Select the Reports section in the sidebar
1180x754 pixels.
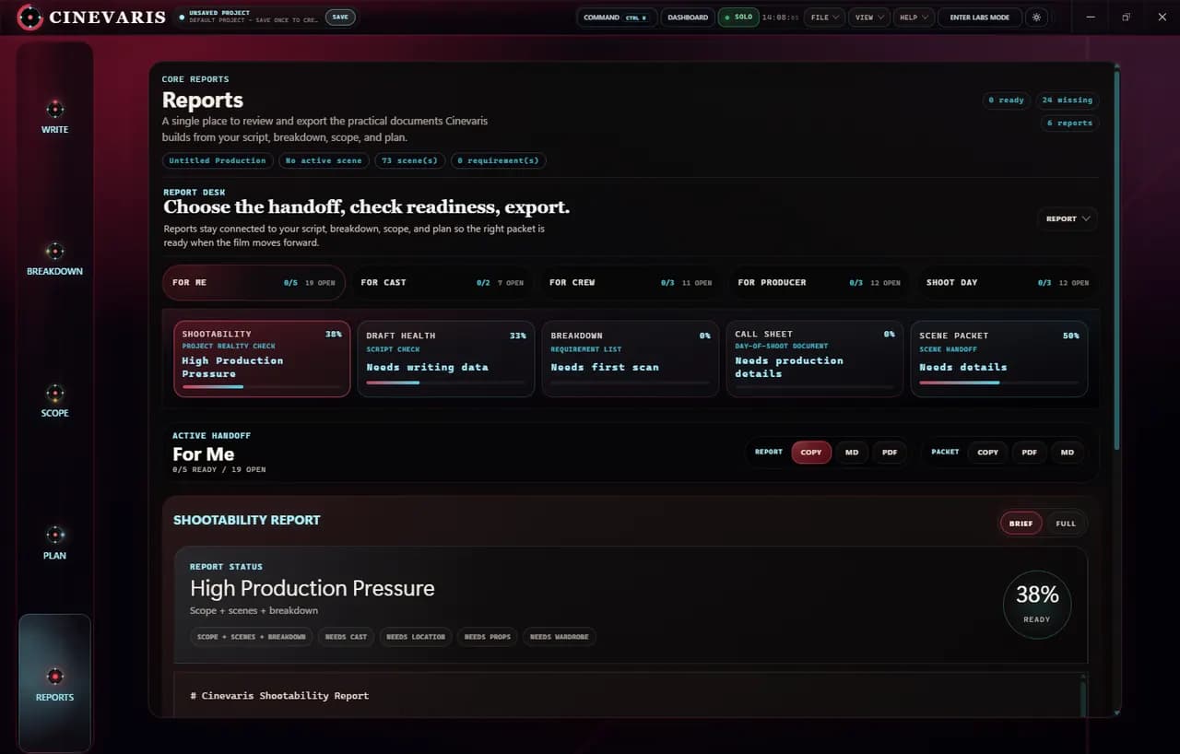point(54,684)
